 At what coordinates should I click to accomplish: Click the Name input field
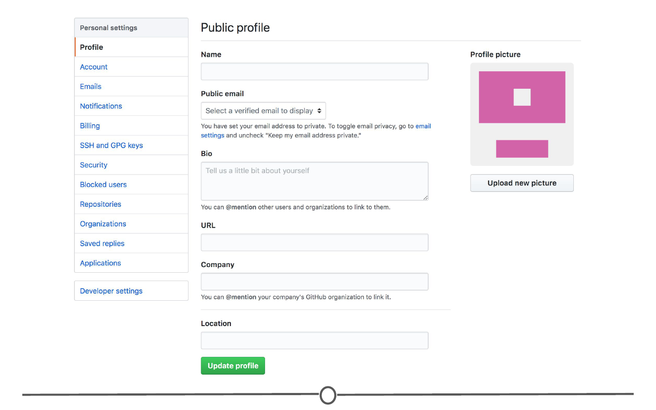[x=314, y=72]
